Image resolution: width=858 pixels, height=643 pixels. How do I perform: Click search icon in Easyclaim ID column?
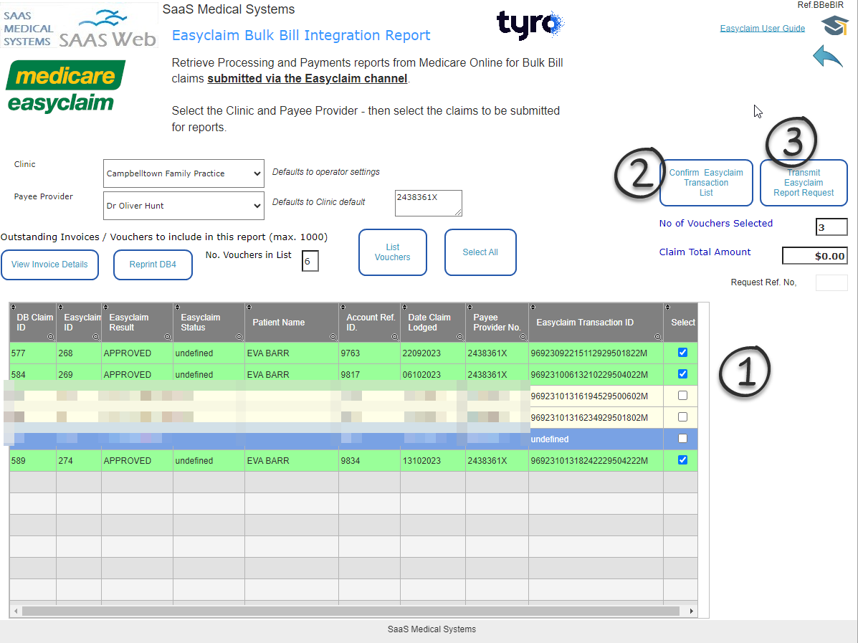96,337
